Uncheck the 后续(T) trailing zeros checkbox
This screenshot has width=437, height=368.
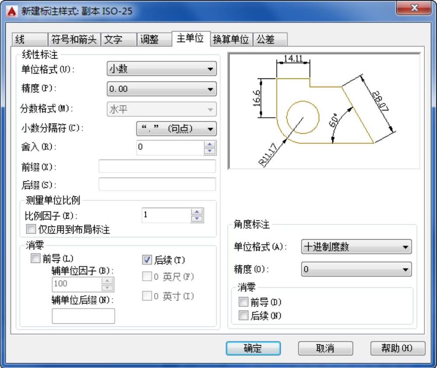coord(147,260)
